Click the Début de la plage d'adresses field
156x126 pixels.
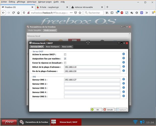tap(92, 67)
